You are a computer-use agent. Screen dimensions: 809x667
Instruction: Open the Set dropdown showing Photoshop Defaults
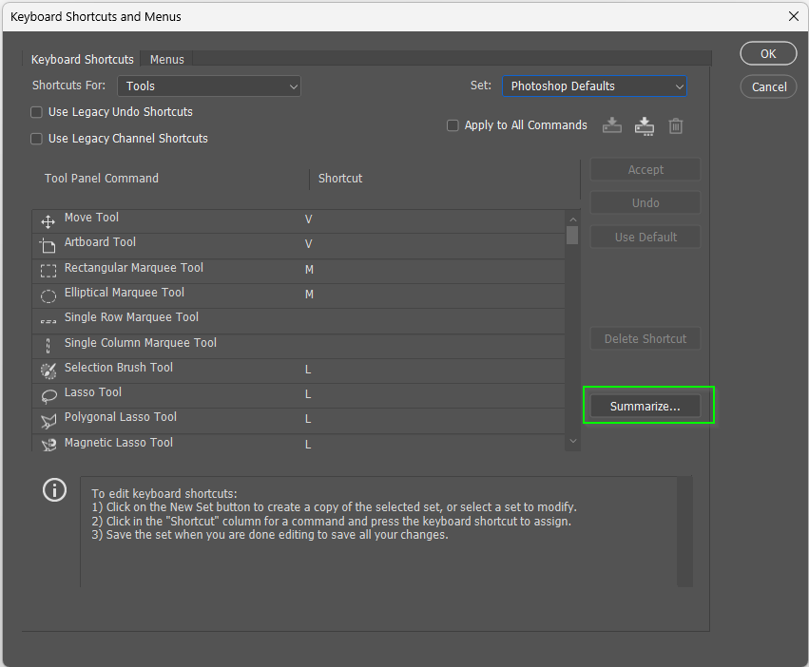[x=594, y=86]
